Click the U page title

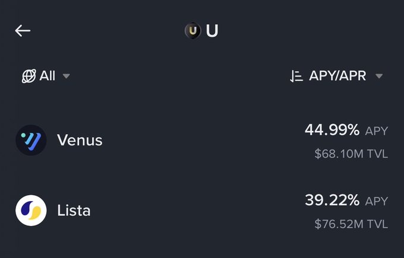coord(212,31)
